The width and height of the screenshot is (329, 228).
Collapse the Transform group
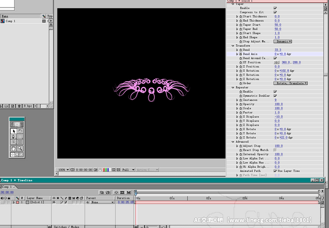pos(232,46)
